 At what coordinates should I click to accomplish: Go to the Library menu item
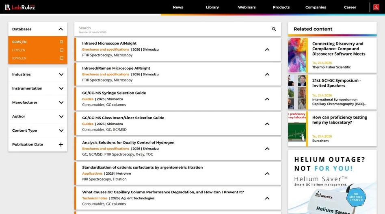tap(212, 7)
